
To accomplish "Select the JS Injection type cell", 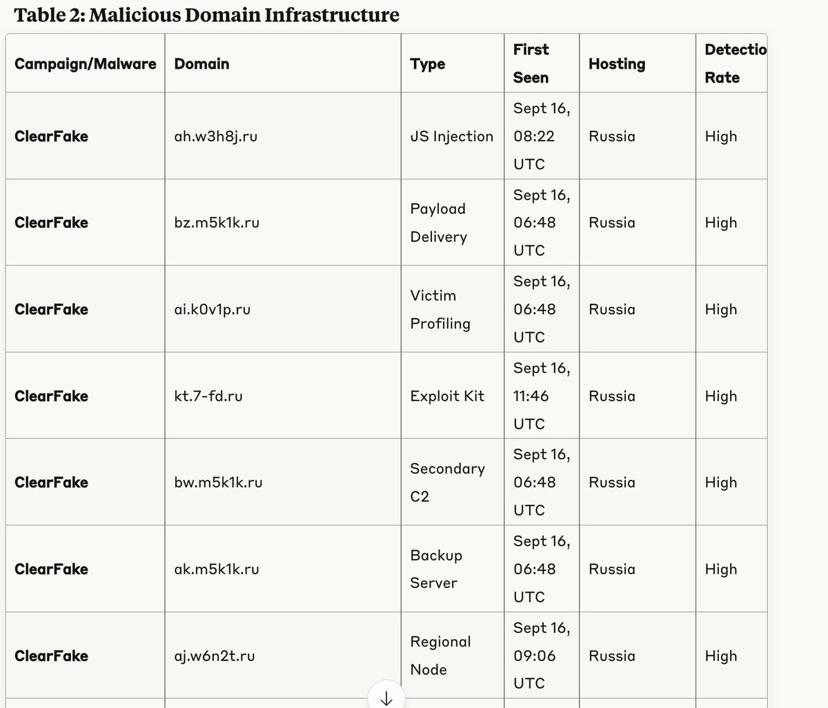I will 452,136.
